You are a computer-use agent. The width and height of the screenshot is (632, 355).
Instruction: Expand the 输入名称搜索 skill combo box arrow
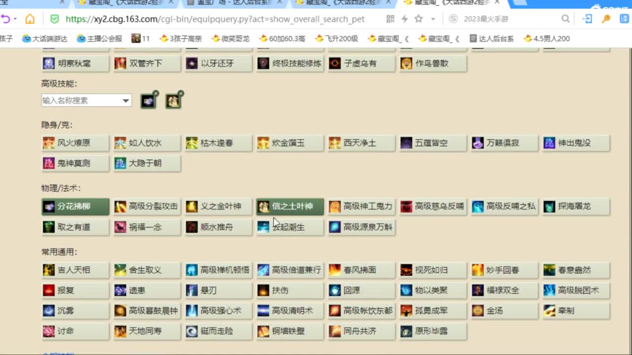pyautogui.click(x=126, y=101)
